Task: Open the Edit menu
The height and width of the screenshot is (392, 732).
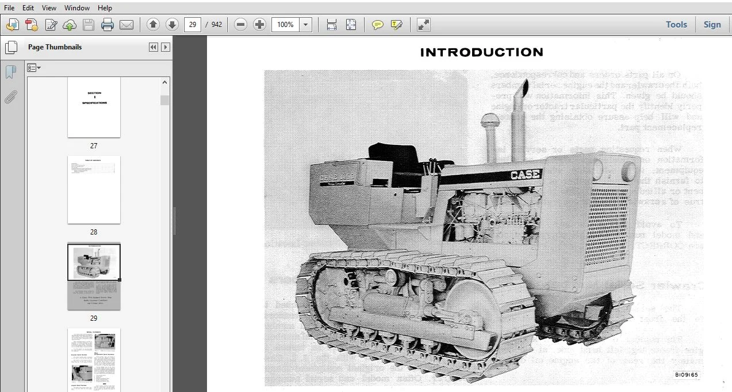Action: pyautogui.click(x=28, y=8)
